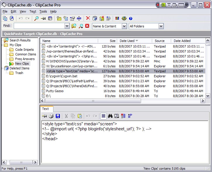Click the find in folders icon
Image resolution: width=212 pixels, height=172 pixels.
point(74,26)
